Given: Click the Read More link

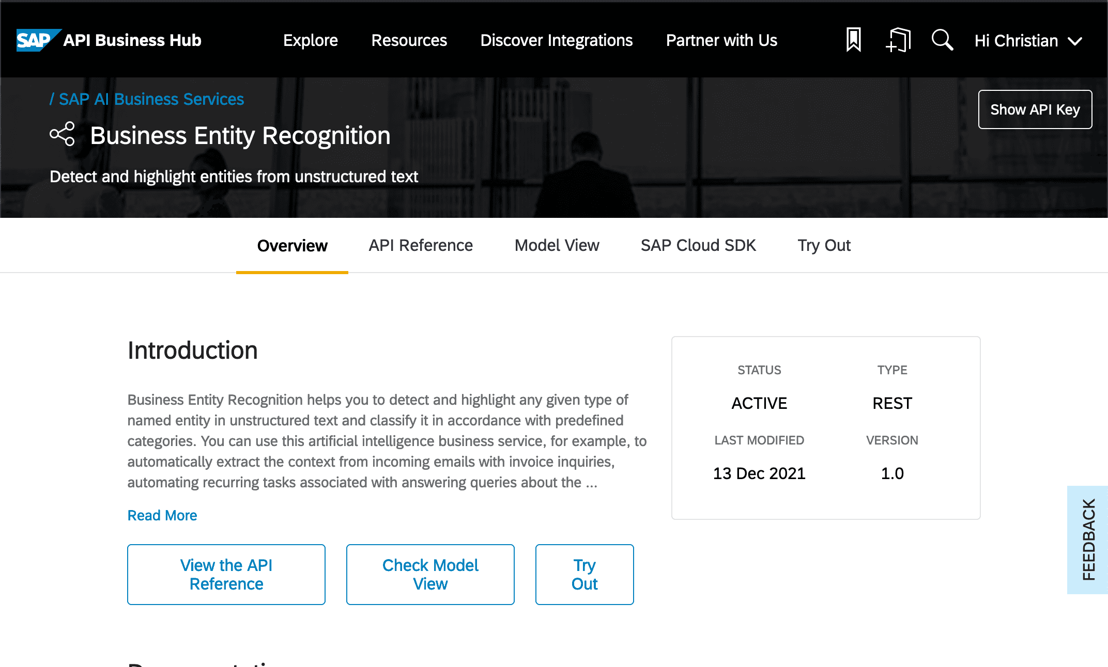Looking at the screenshot, I should pos(162,515).
